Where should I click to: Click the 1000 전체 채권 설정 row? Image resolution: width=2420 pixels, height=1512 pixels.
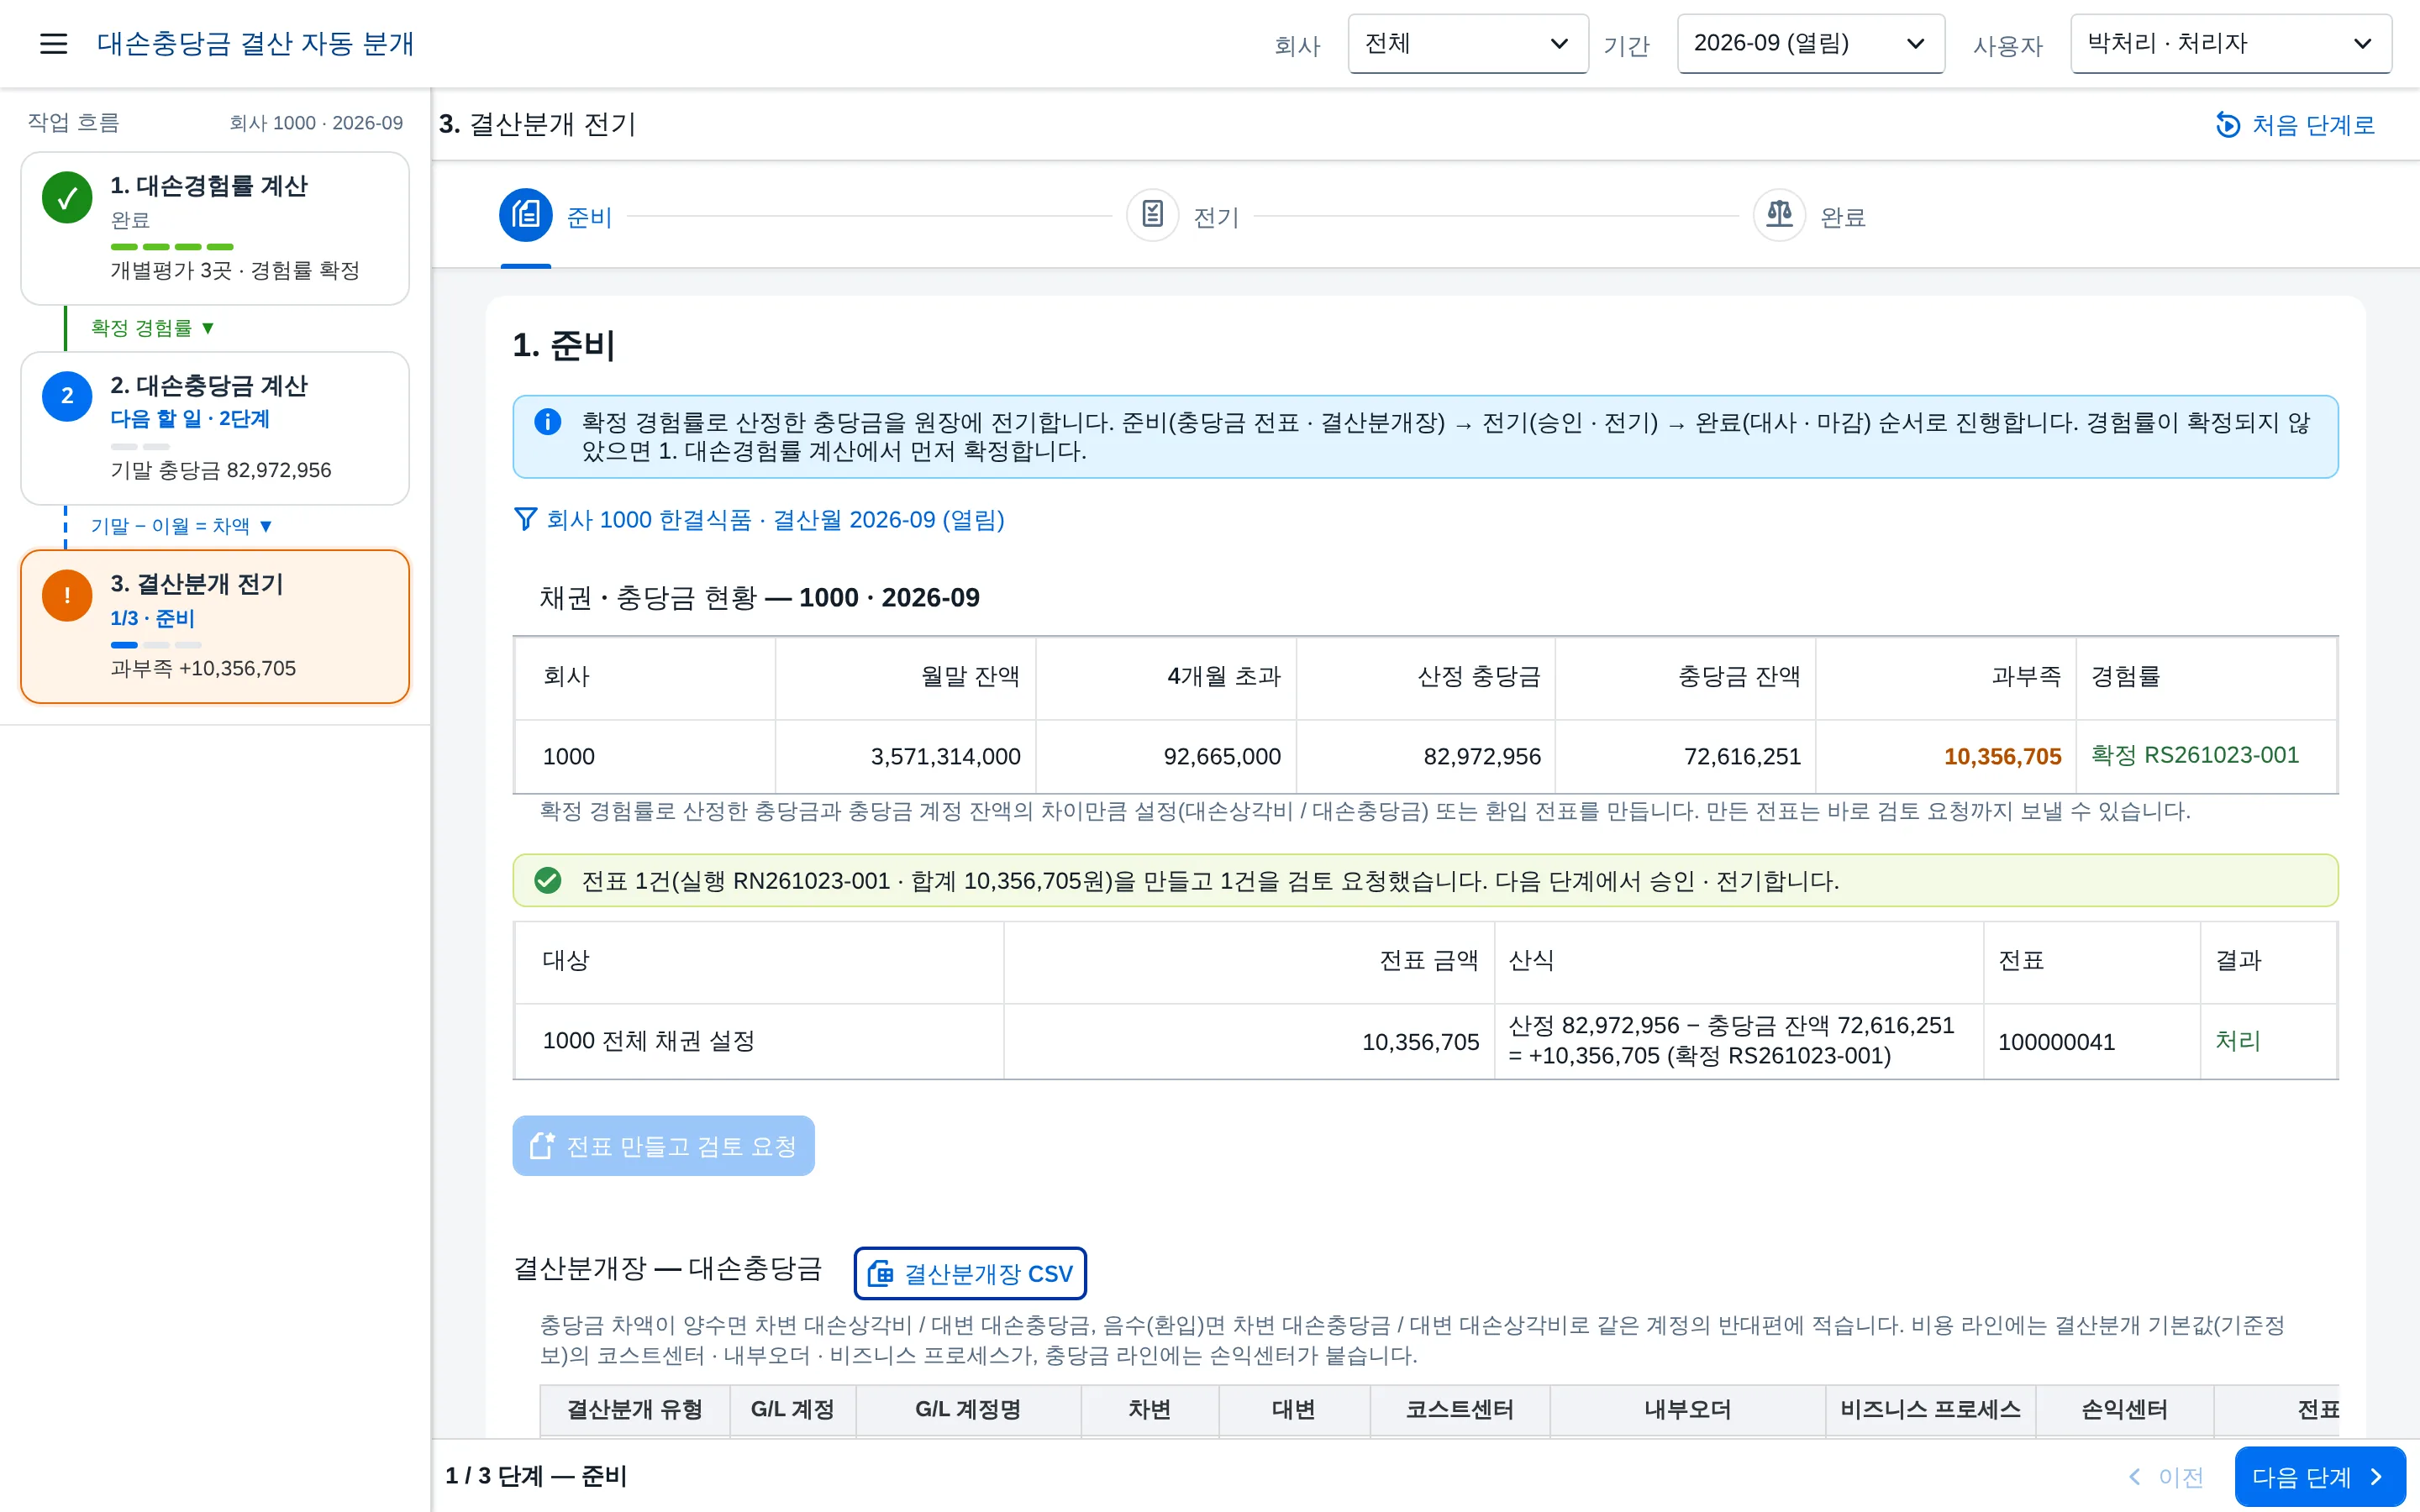[1425, 1041]
